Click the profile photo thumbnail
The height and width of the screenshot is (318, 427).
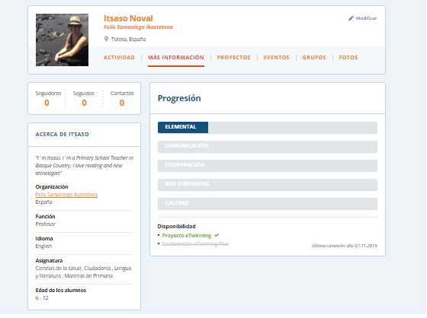[x=62, y=40]
